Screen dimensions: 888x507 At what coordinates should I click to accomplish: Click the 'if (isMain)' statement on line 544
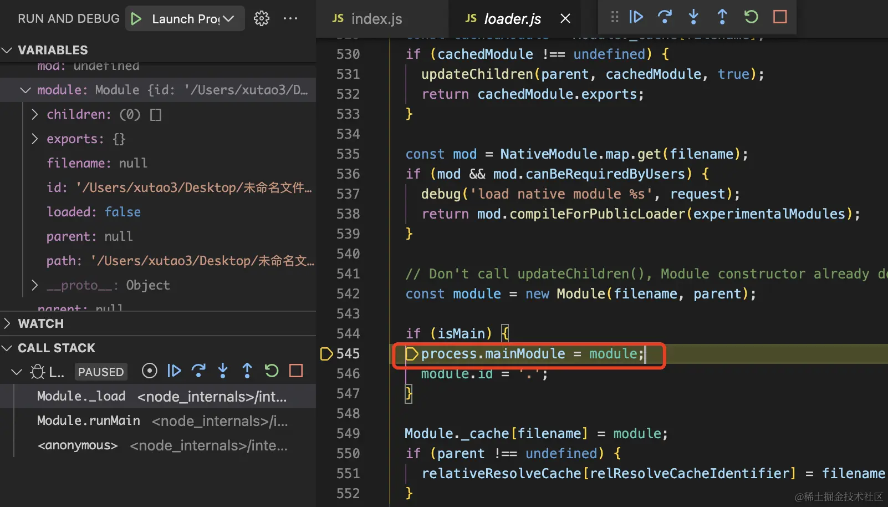click(x=448, y=334)
